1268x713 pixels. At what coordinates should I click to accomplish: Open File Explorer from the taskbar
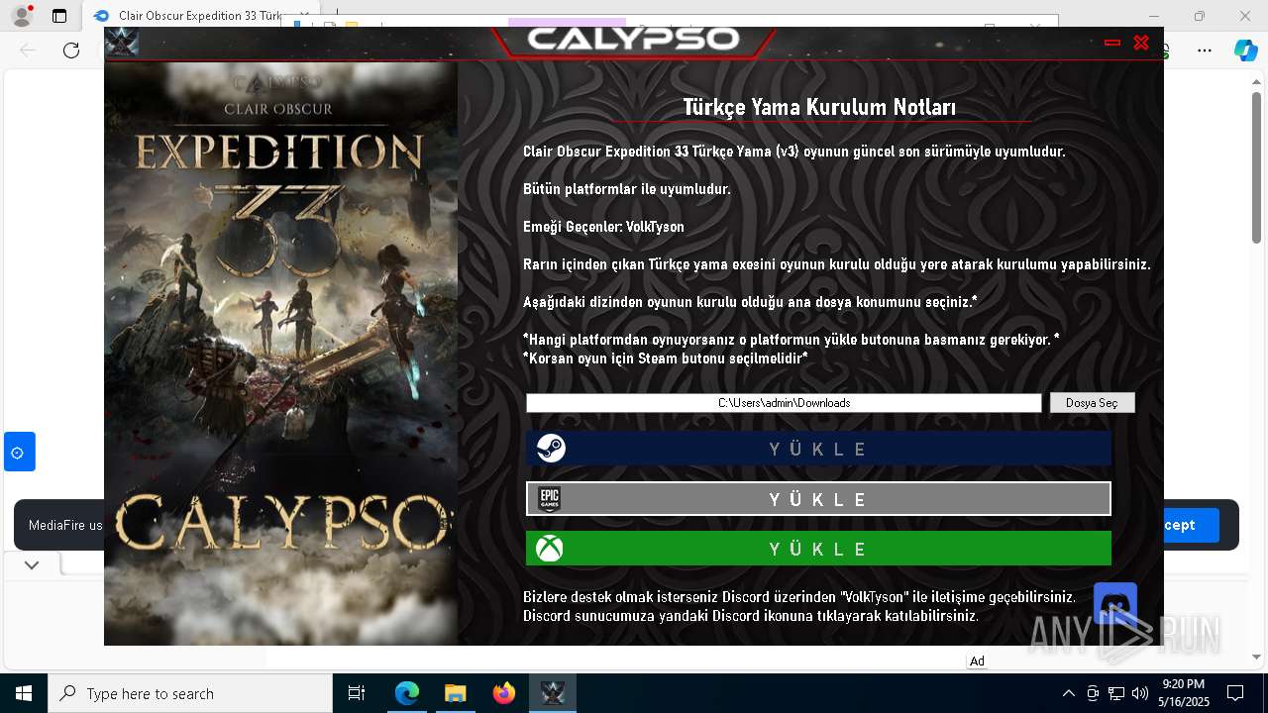coord(455,693)
